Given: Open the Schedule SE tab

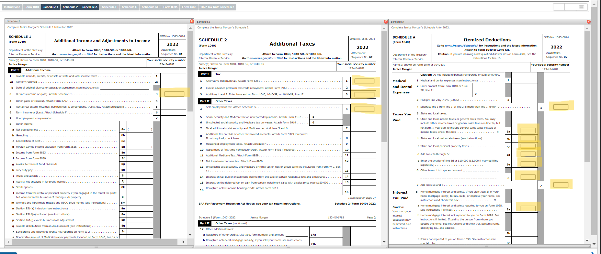Looking at the screenshot, I should (150, 7).
